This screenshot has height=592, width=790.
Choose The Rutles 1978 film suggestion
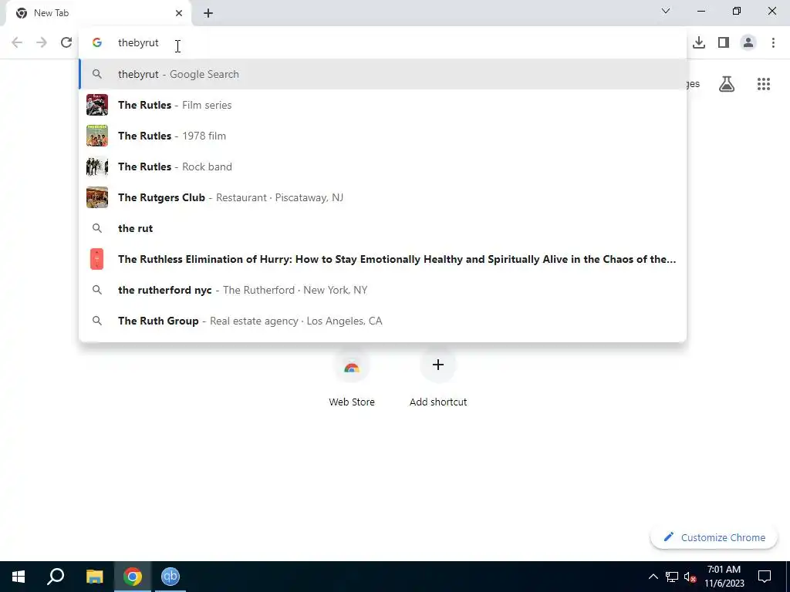tap(383, 136)
